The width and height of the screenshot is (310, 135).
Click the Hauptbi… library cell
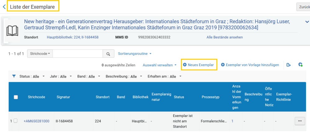139,121
